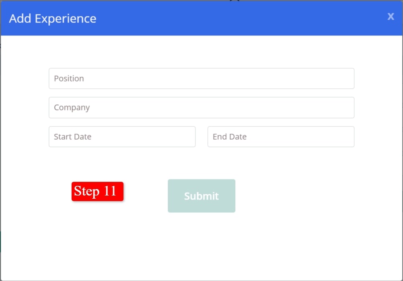The width and height of the screenshot is (403, 281).
Task: Click the End Date placeholder text
Action: [x=229, y=136]
